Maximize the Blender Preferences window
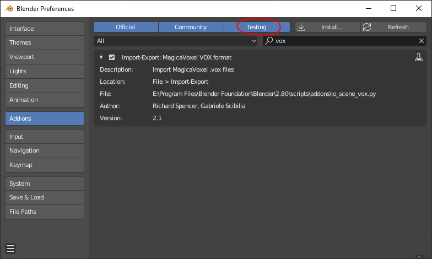Viewport: 432px width, 259px height. tap(393, 9)
